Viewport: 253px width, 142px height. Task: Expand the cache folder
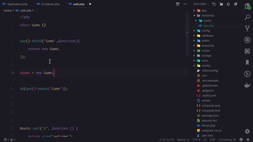tap(207, 21)
